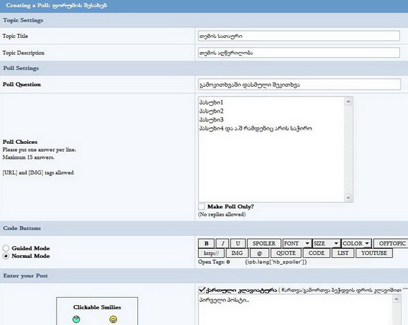This screenshot has height=325, width=408.
Task: Click the Underline (U) code button
Action: 237,244
